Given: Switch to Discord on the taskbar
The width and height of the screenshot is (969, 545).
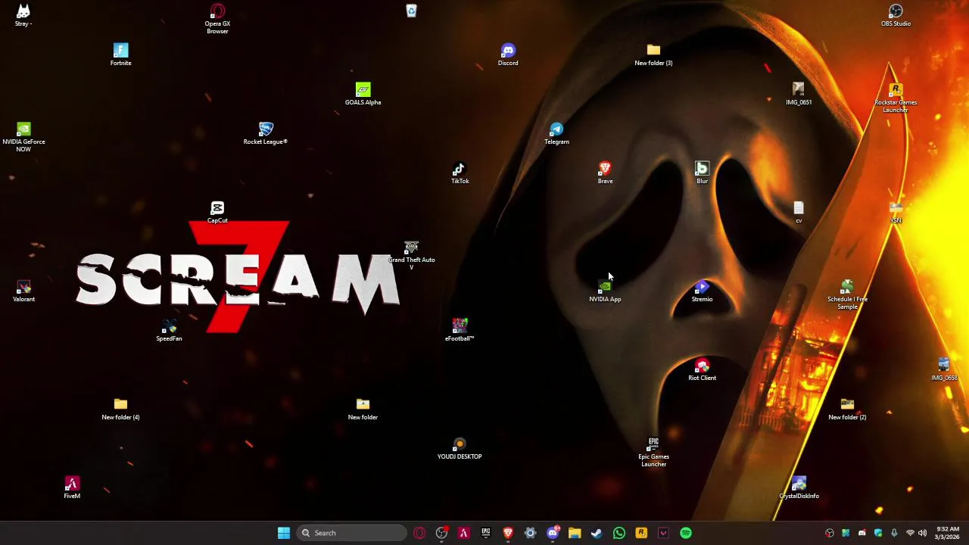Looking at the screenshot, I should [x=553, y=533].
